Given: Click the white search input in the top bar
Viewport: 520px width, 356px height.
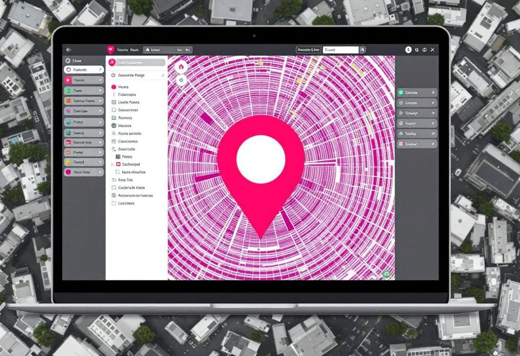Looking at the screenshot, I should (341, 50).
